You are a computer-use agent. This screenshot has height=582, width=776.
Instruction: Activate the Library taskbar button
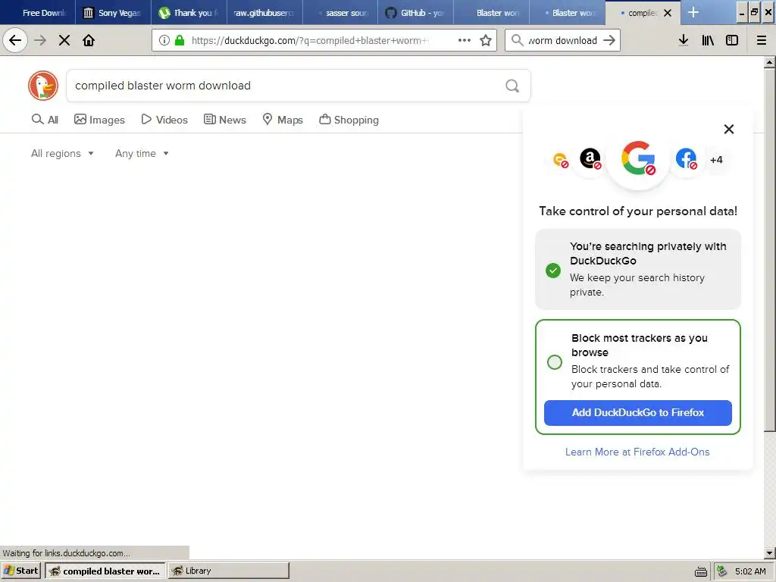(x=229, y=571)
